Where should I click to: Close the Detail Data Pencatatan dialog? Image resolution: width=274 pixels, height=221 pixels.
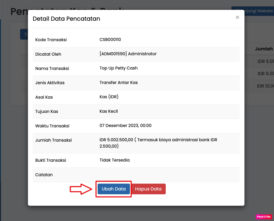237,17
